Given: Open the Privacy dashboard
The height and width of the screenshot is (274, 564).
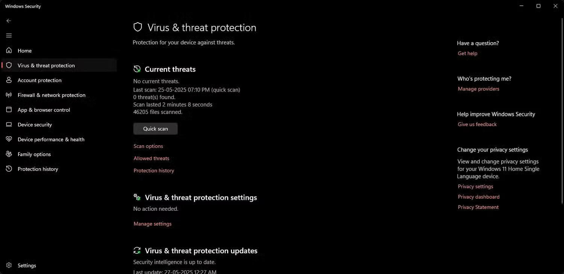Looking at the screenshot, I should coord(478,196).
